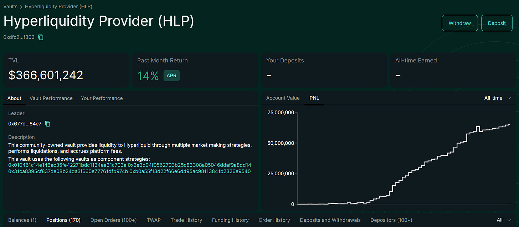This screenshot has width=519, height=227.
Task: Click the 14% past month return
Action: tap(148, 76)
